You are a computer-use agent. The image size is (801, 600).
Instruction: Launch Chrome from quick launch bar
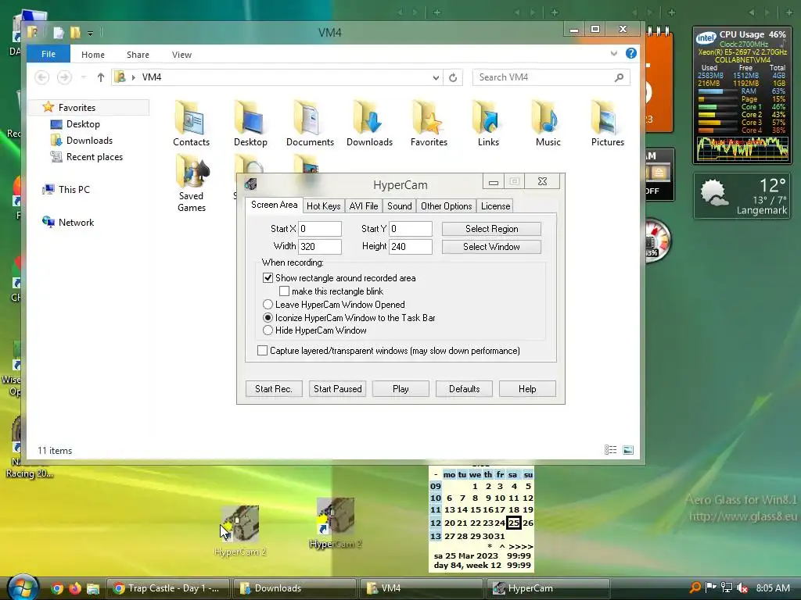[x=57, y=588]
